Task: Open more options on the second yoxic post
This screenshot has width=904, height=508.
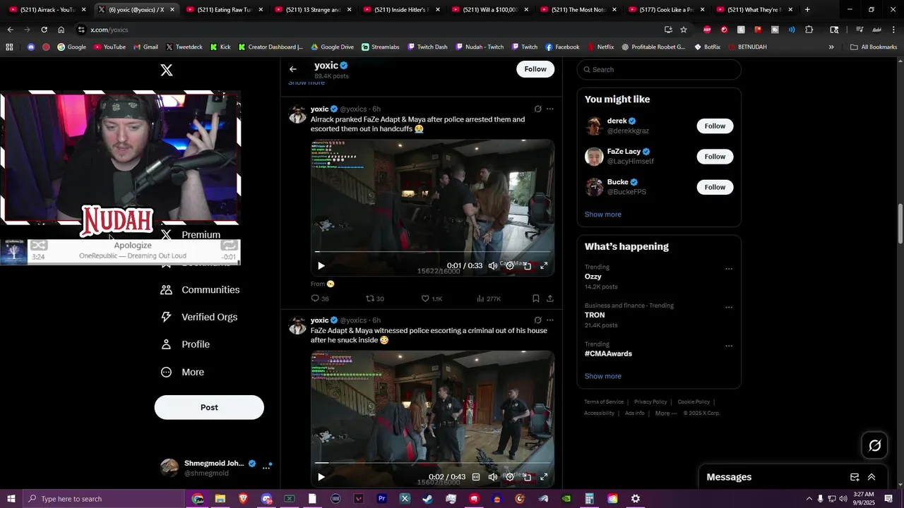Action: coord(550,320)
